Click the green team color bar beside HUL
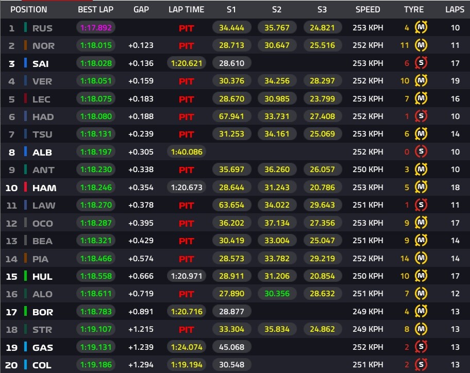 [25, 276]
